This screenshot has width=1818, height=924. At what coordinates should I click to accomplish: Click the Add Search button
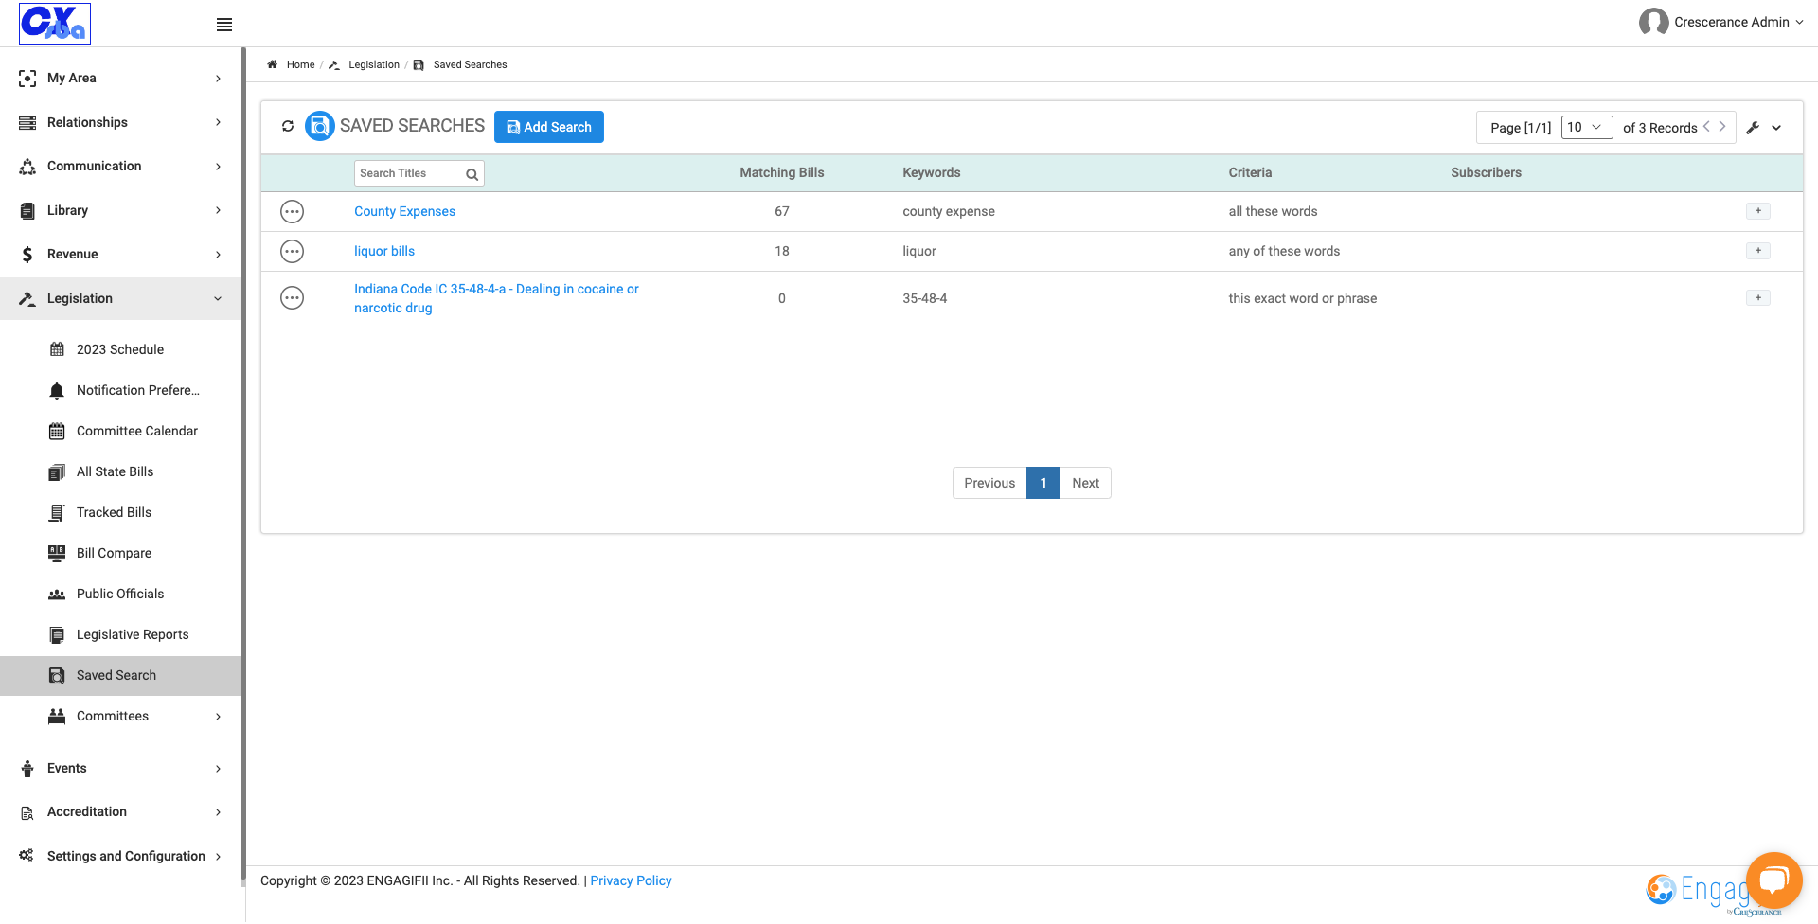549,127
